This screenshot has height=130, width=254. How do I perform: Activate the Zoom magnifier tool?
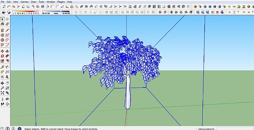pos(2,88)
